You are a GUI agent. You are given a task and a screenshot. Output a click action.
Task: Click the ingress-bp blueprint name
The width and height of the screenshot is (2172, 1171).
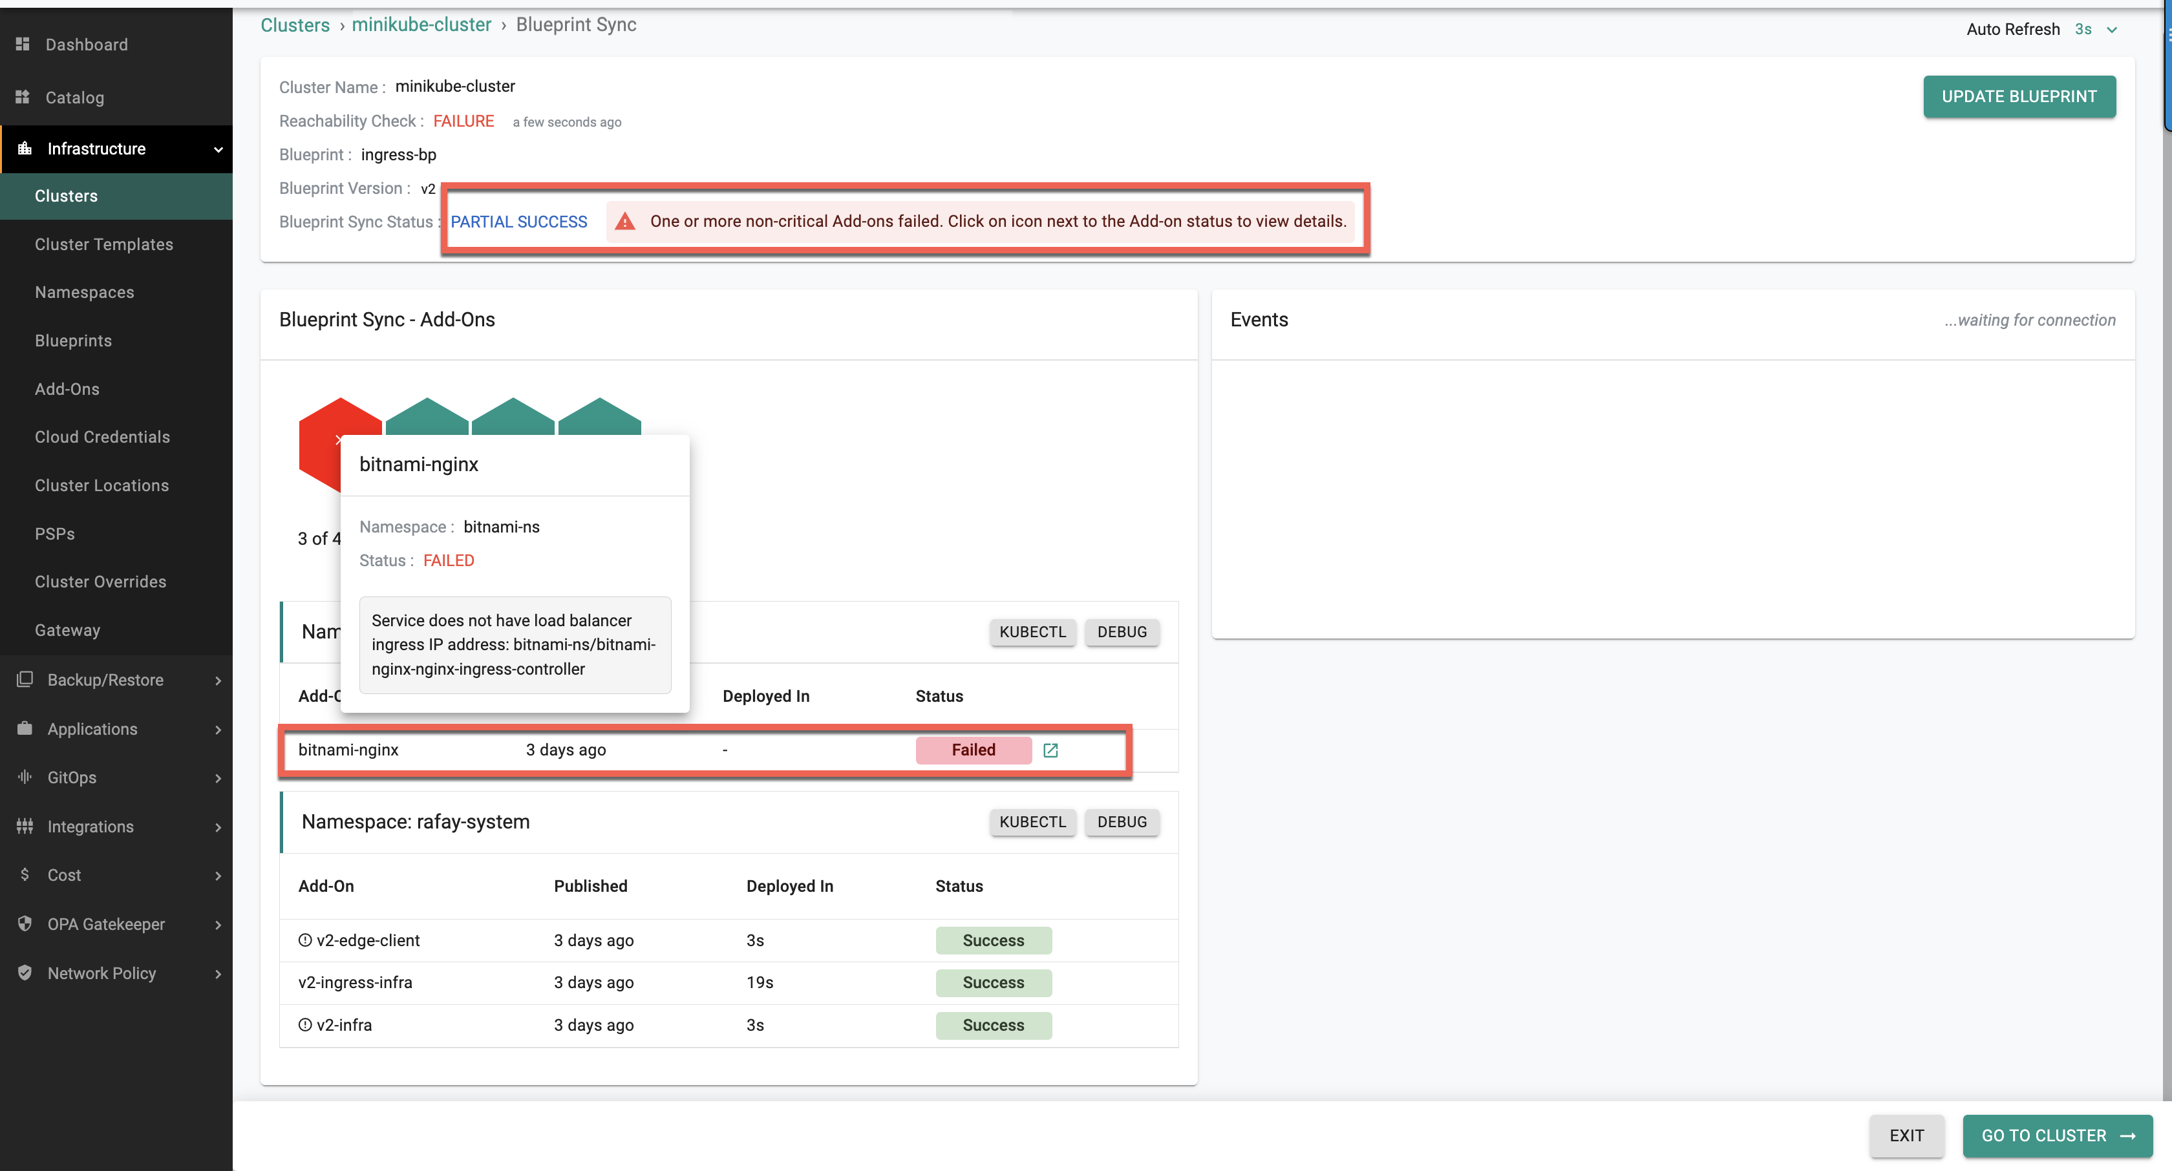point(399,154)
